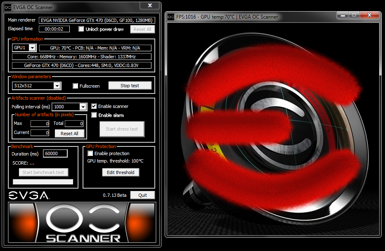Click the GeForce GTX 470 cores info line

coord(82,65)
